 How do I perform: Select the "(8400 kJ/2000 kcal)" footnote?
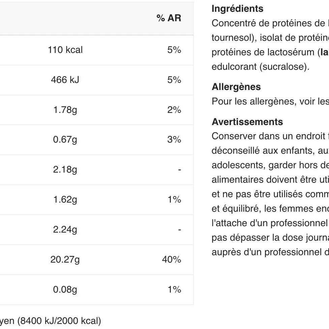59,321
